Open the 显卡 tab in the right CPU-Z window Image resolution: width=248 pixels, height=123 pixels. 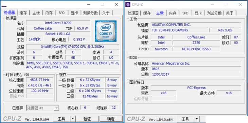[x=198, y=13]
